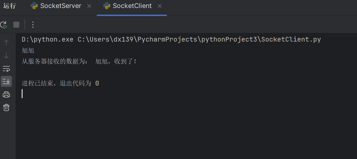Click Python icon on SocketServer tab
This screenshot has height=159, width=357.
[x=34, y=6]
